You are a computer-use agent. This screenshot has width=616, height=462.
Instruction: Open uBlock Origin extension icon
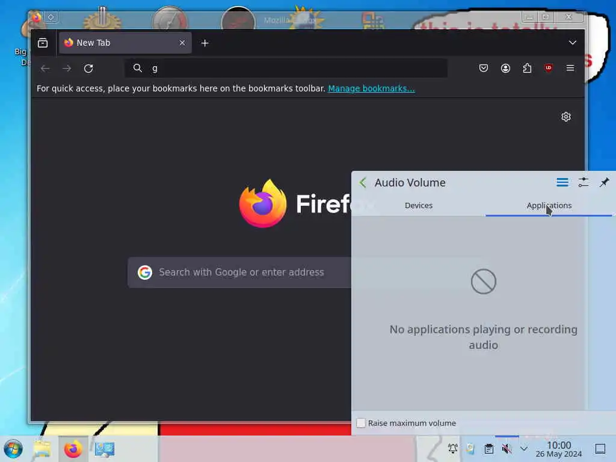click(x=549, y=68)
